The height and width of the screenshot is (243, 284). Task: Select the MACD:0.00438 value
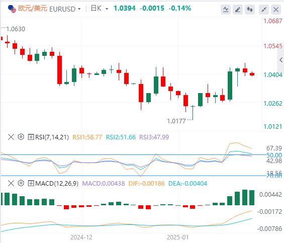104,184
